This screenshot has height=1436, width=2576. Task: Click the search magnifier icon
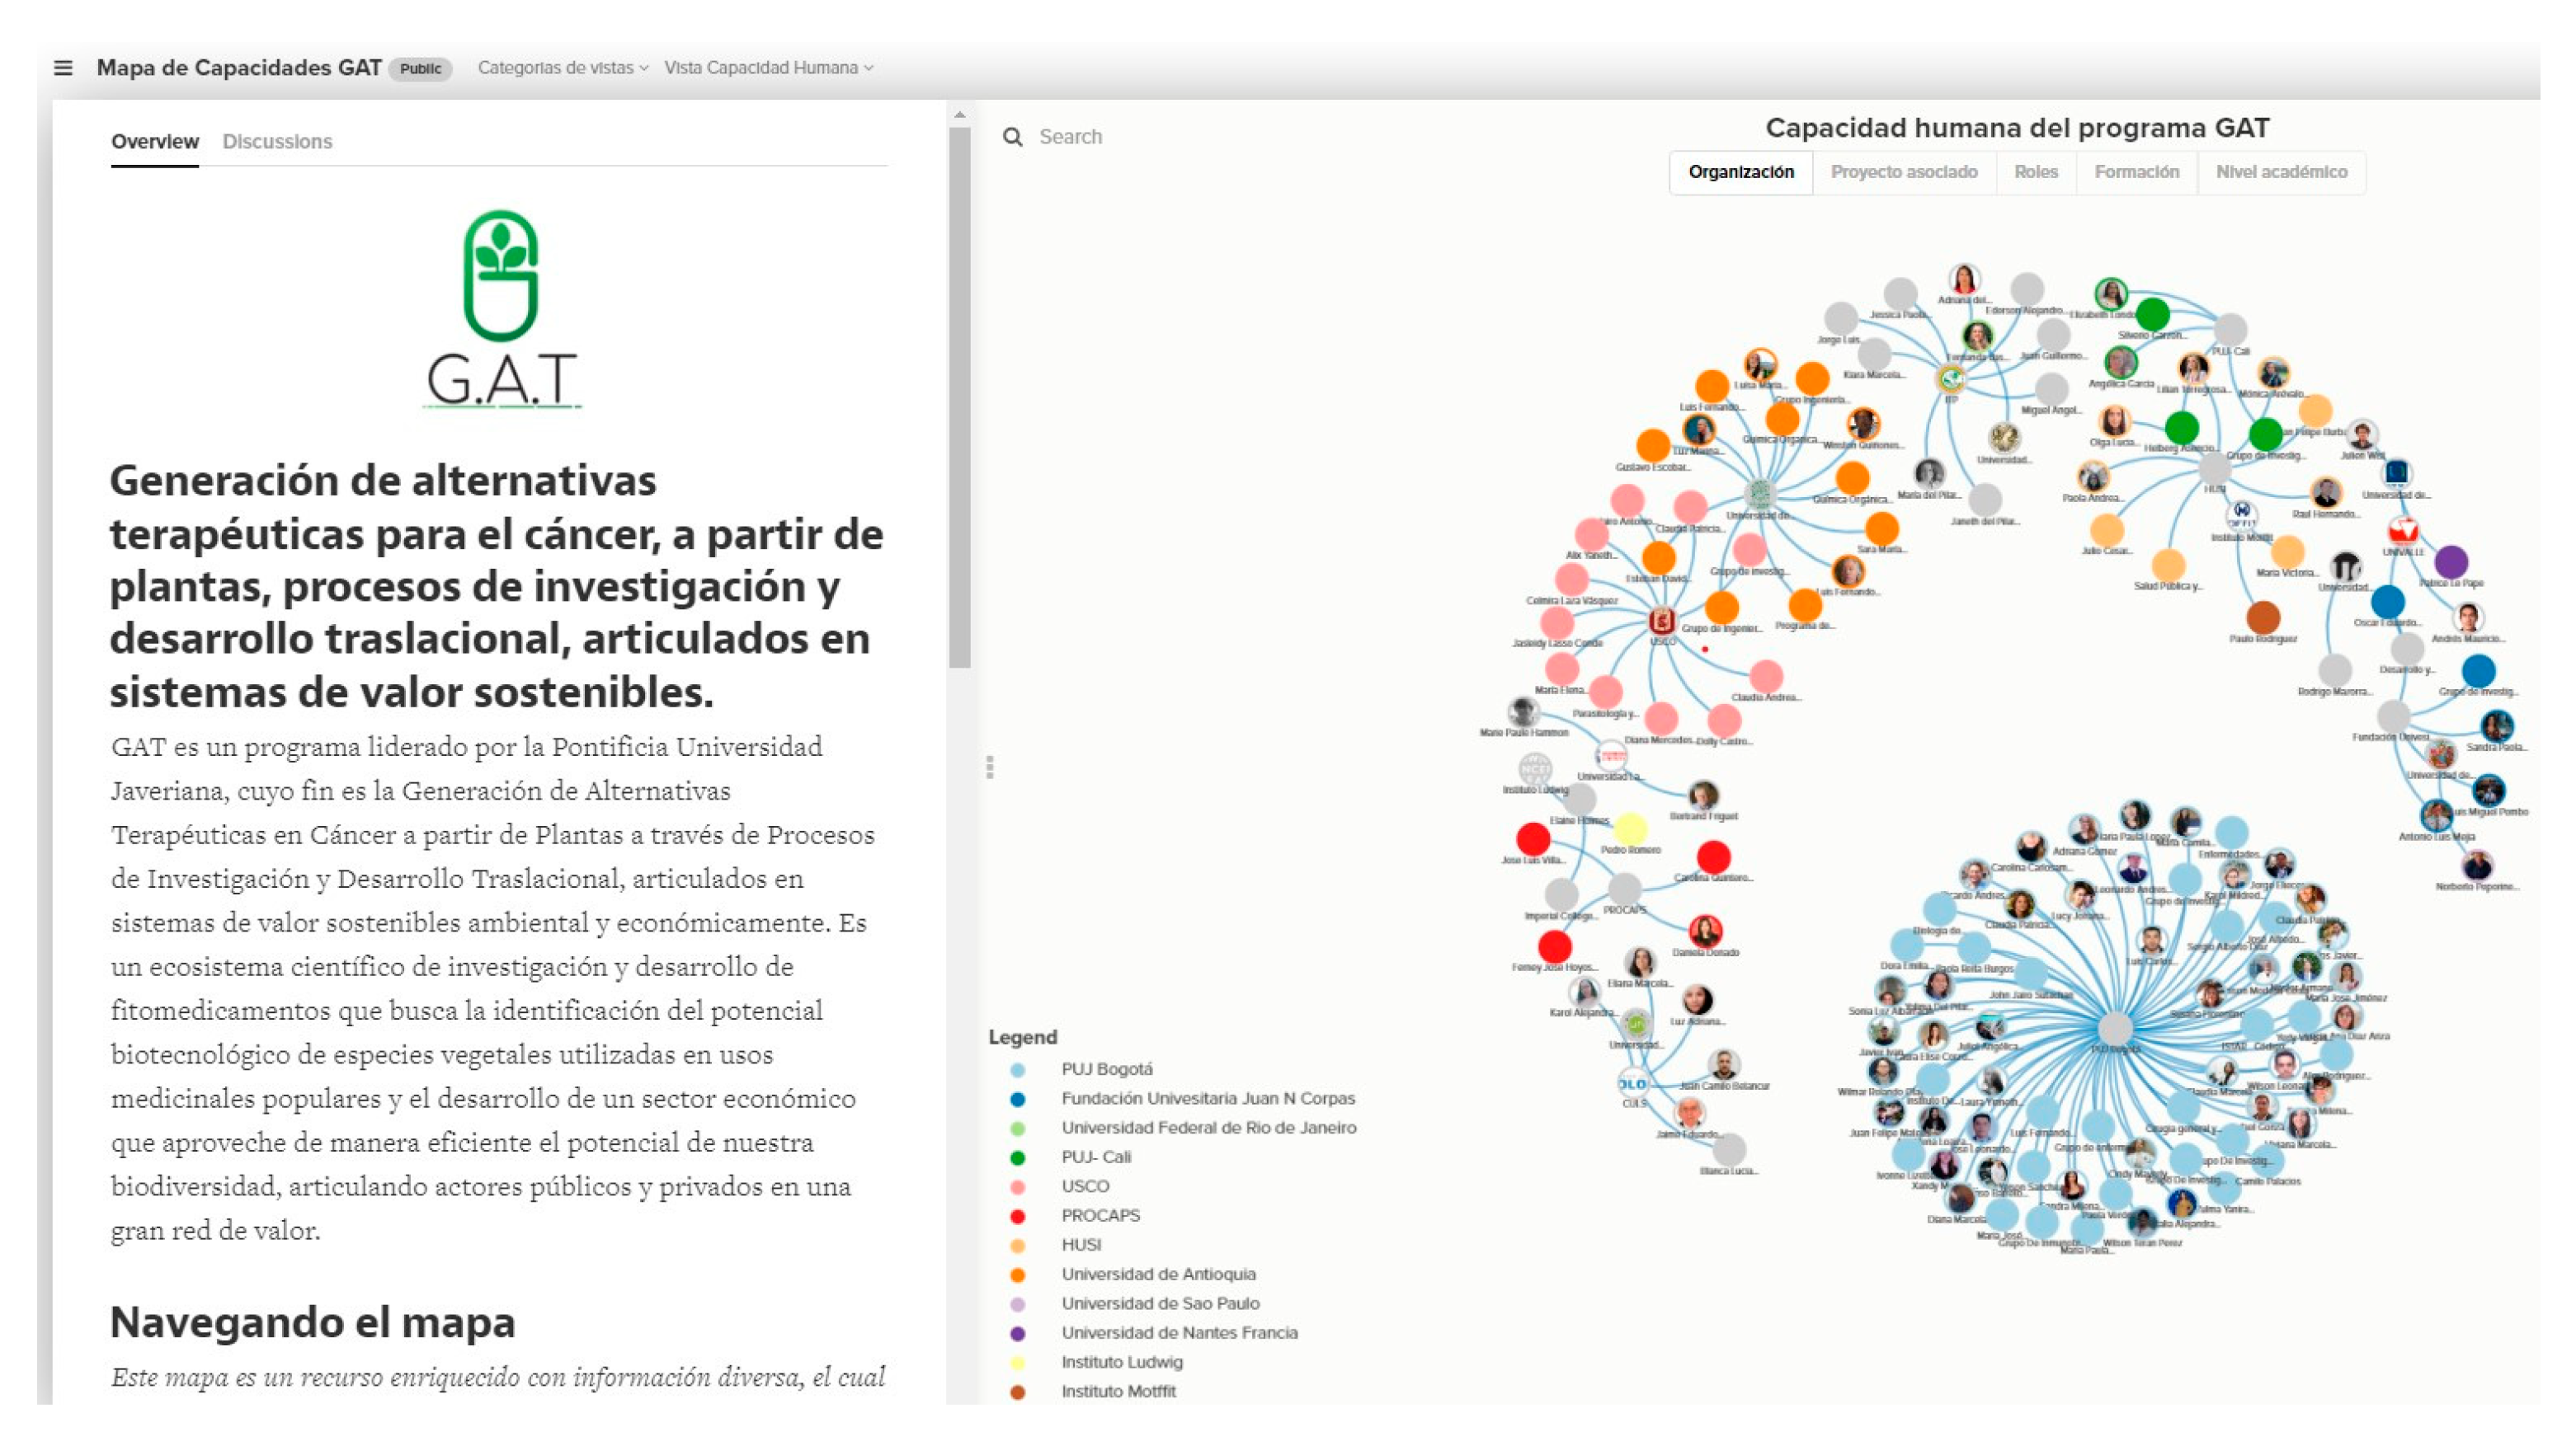tap(1012, 137)
